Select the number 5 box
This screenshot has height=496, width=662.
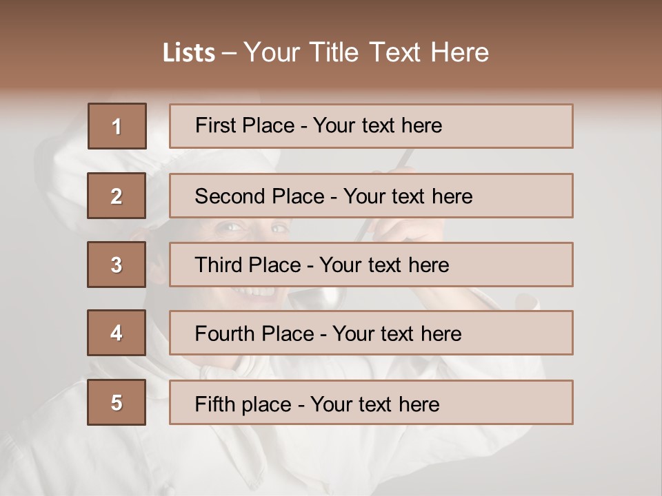[117, 402]
